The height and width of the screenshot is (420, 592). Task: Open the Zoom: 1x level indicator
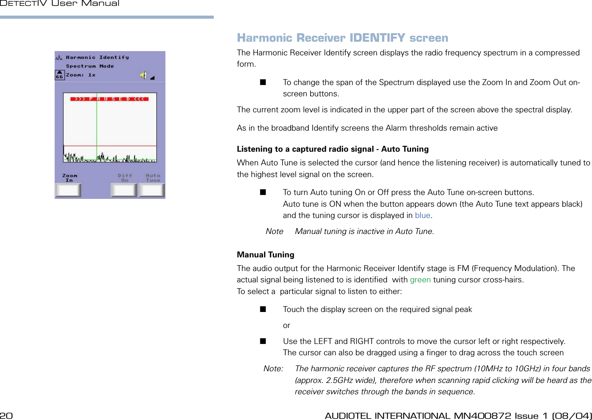click(x=80, y=75)
